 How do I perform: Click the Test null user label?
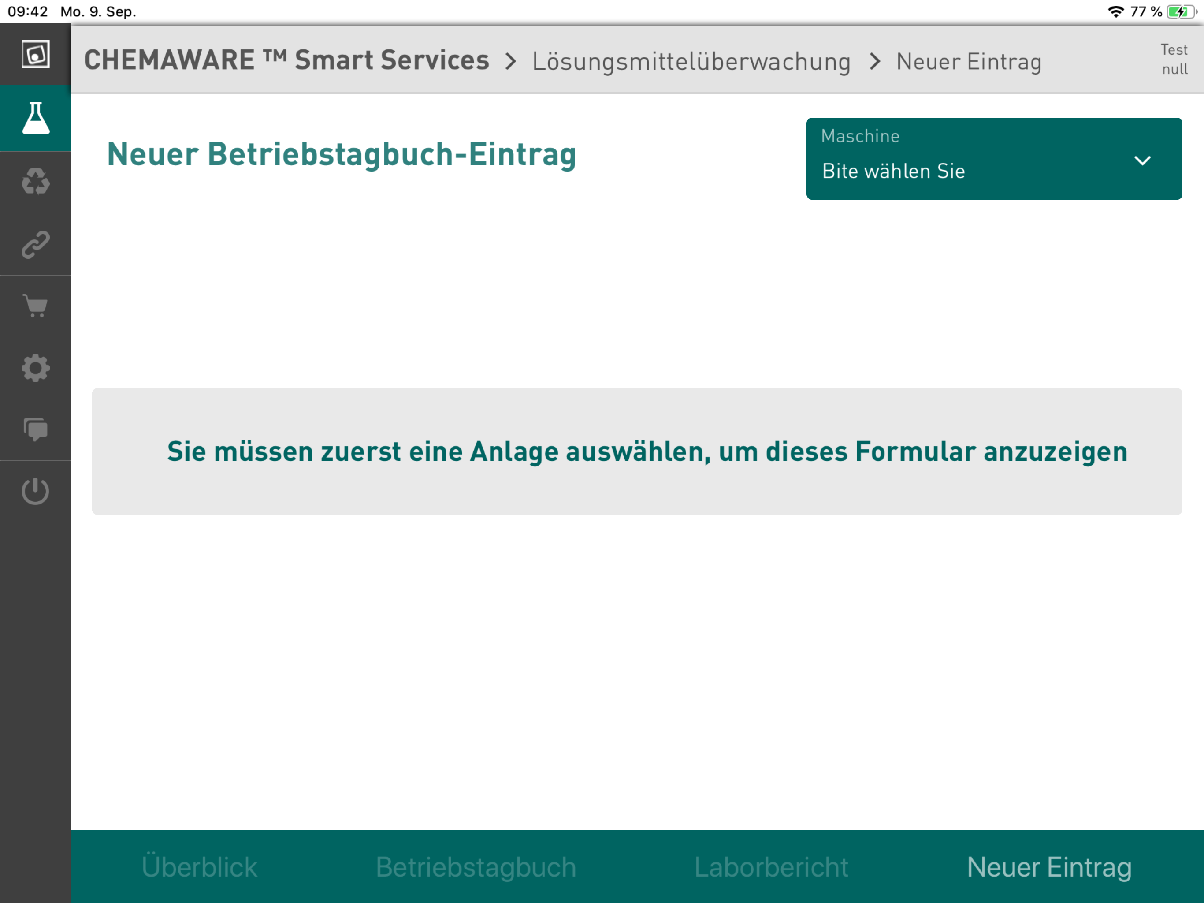click(1174, 60)
